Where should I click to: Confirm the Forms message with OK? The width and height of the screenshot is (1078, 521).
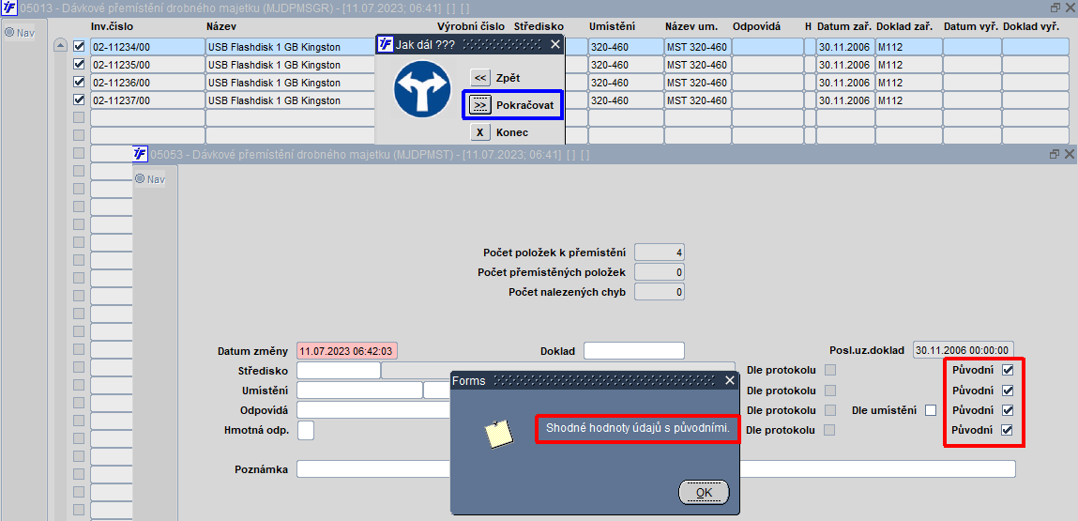click(x=704, y=492)
